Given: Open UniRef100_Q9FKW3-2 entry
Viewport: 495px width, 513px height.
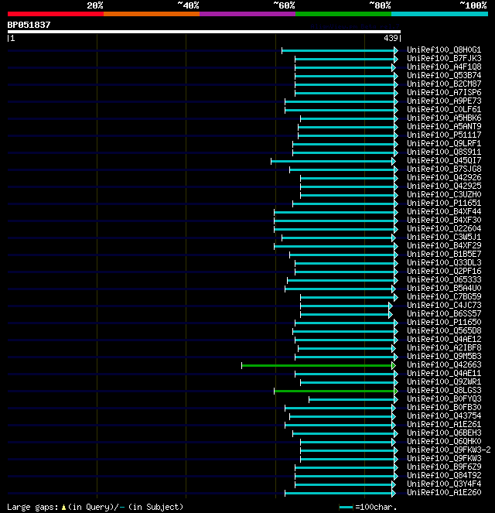Looking at the screenshot, I should coord(449,450).
